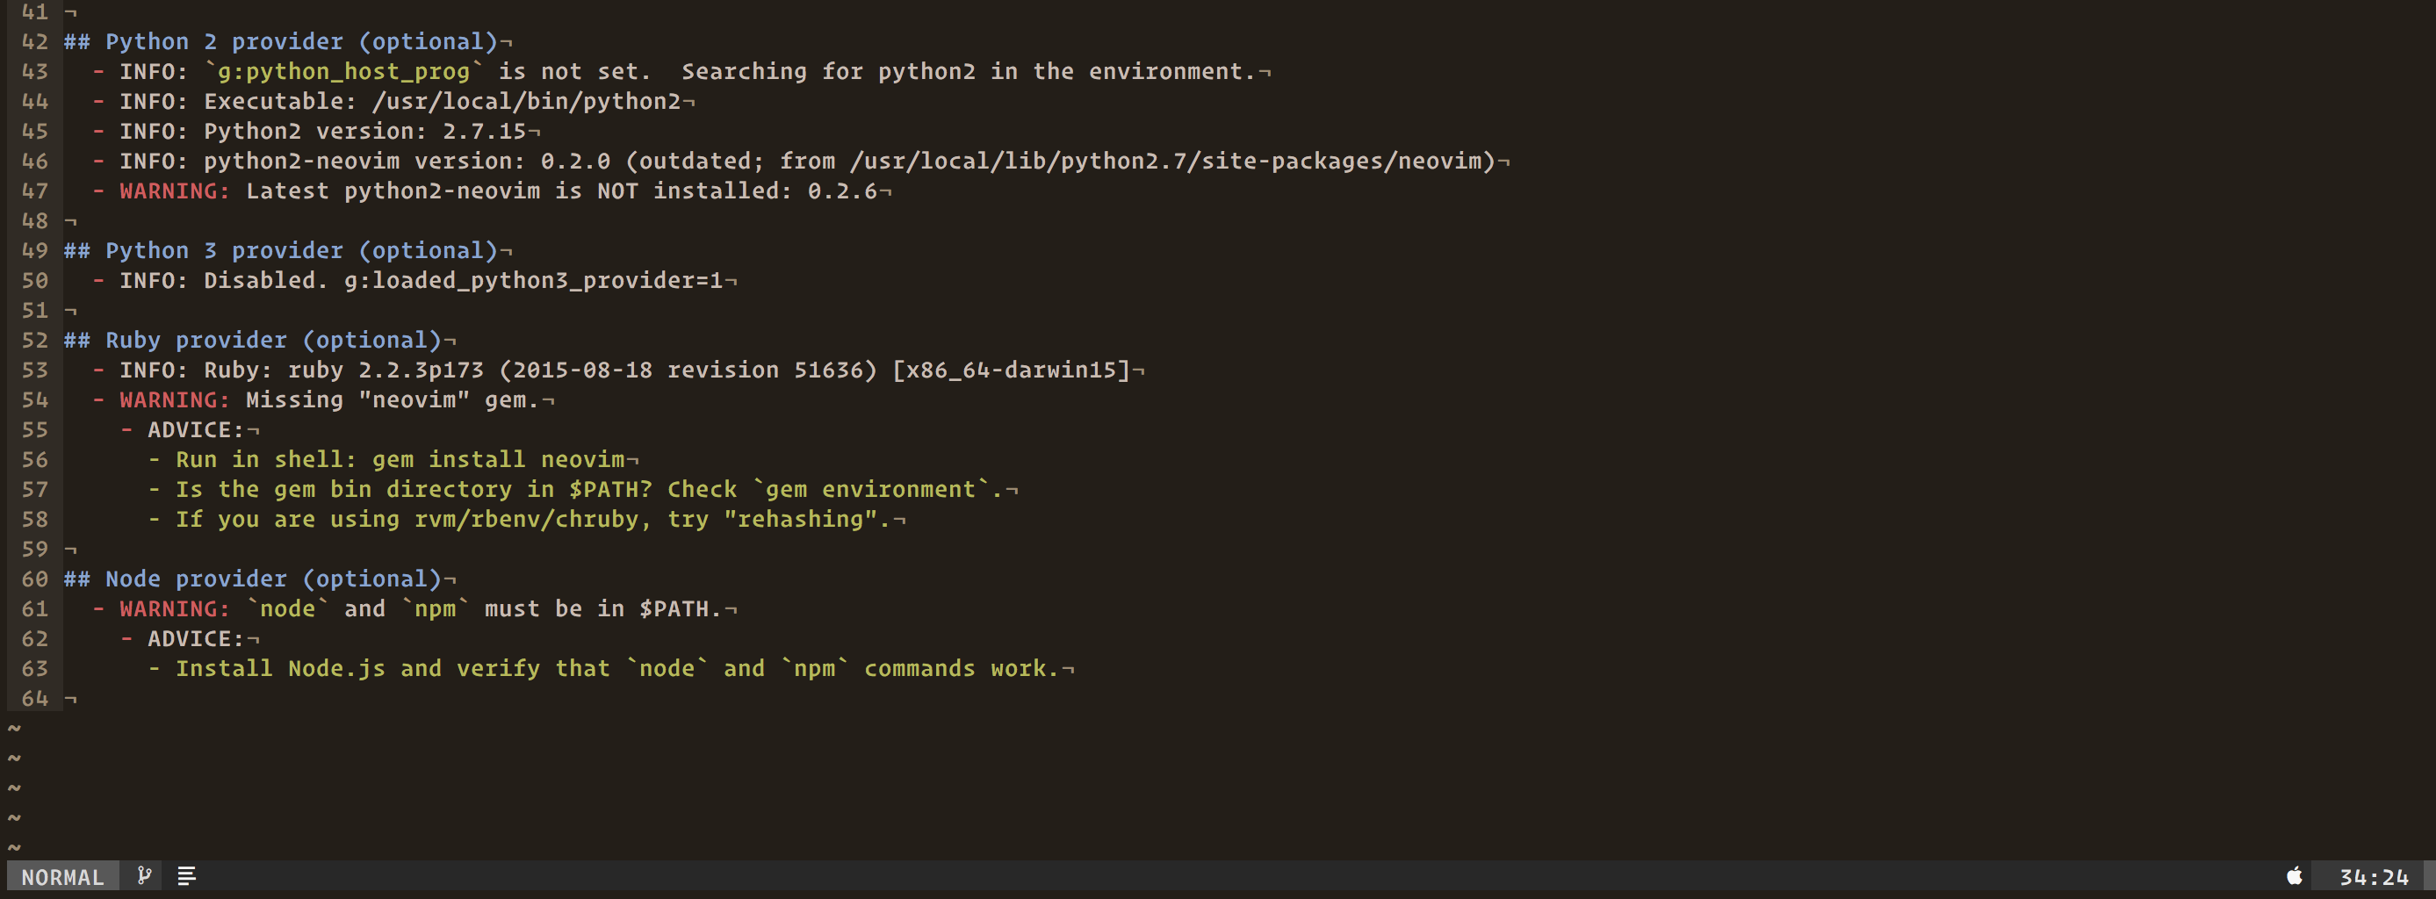
Task: Select the NORMAL mode indicator
Action: 62,876
